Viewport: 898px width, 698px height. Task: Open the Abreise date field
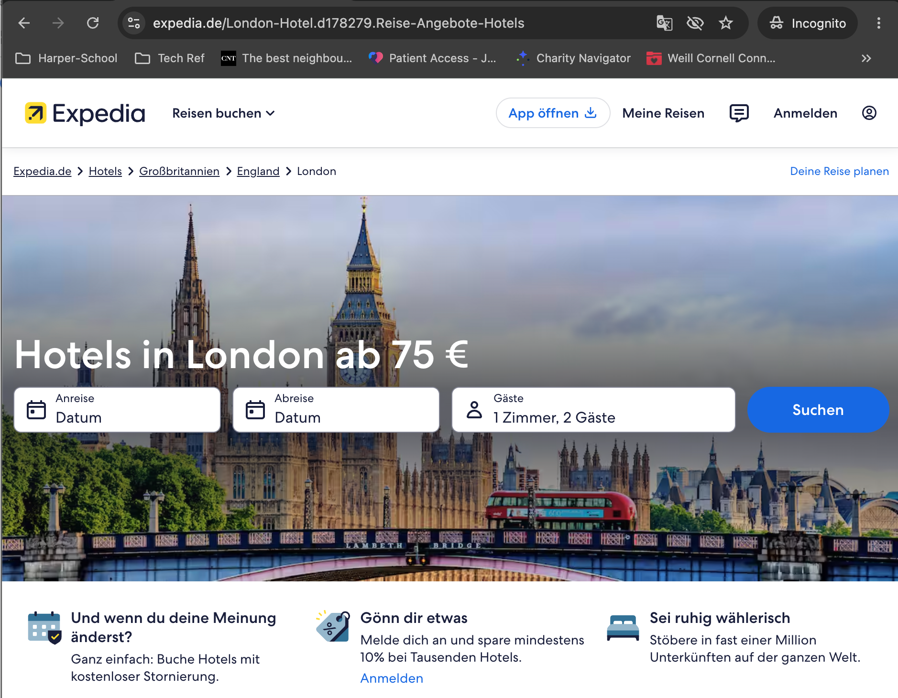(x=336, y=410)
